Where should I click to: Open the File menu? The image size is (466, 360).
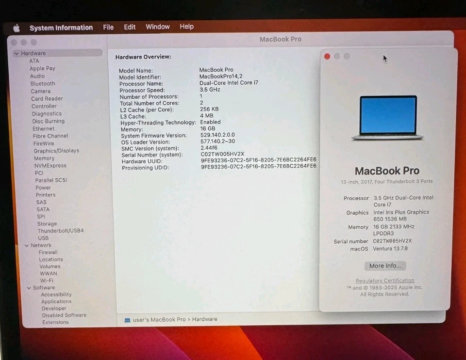[x=108, y=27]
